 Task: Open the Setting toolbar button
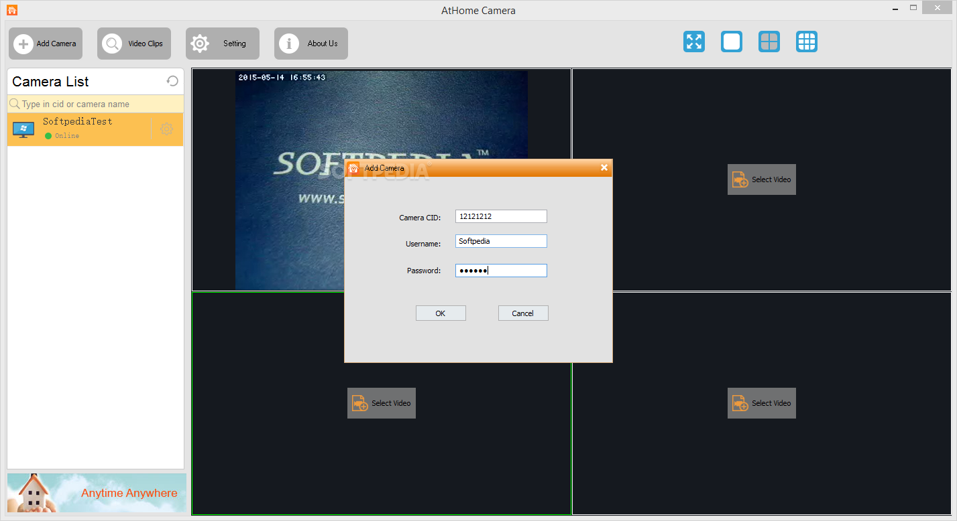click(x=223, y=44)
